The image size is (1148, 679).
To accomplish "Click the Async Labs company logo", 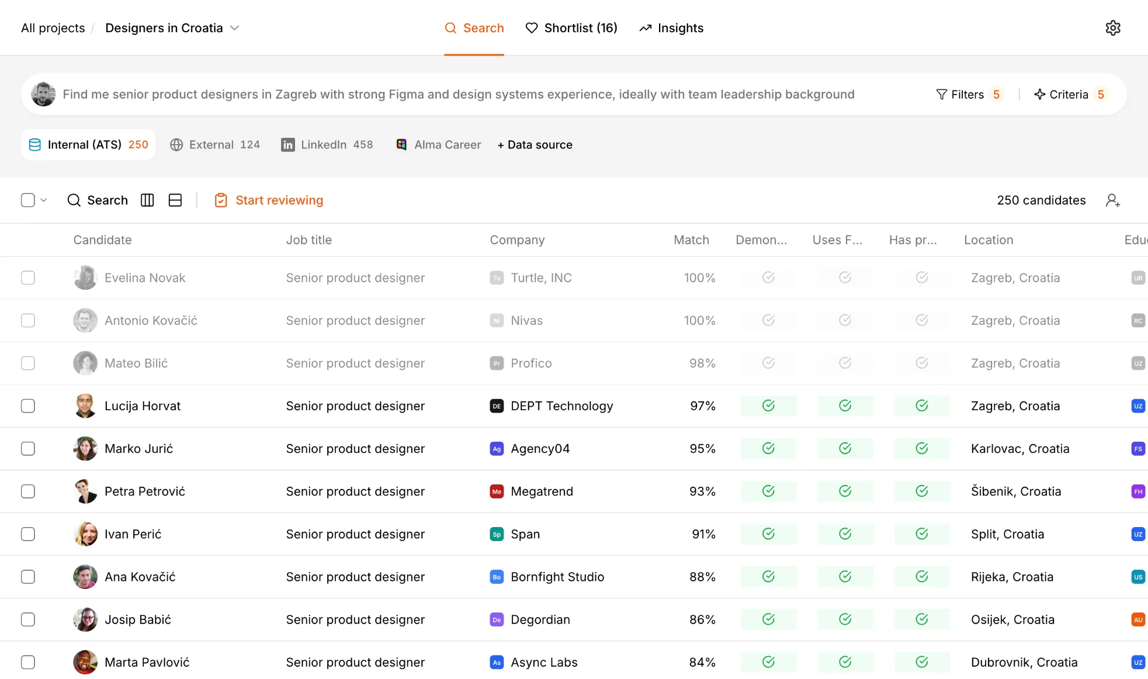I will click(x=497, y=662).
